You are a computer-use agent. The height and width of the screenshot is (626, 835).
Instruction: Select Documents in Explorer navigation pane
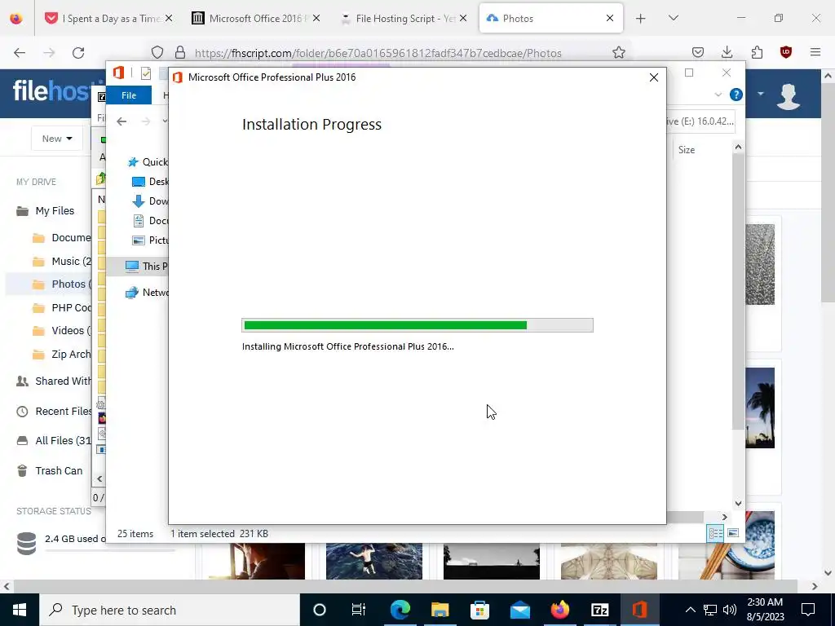[150, 220]
